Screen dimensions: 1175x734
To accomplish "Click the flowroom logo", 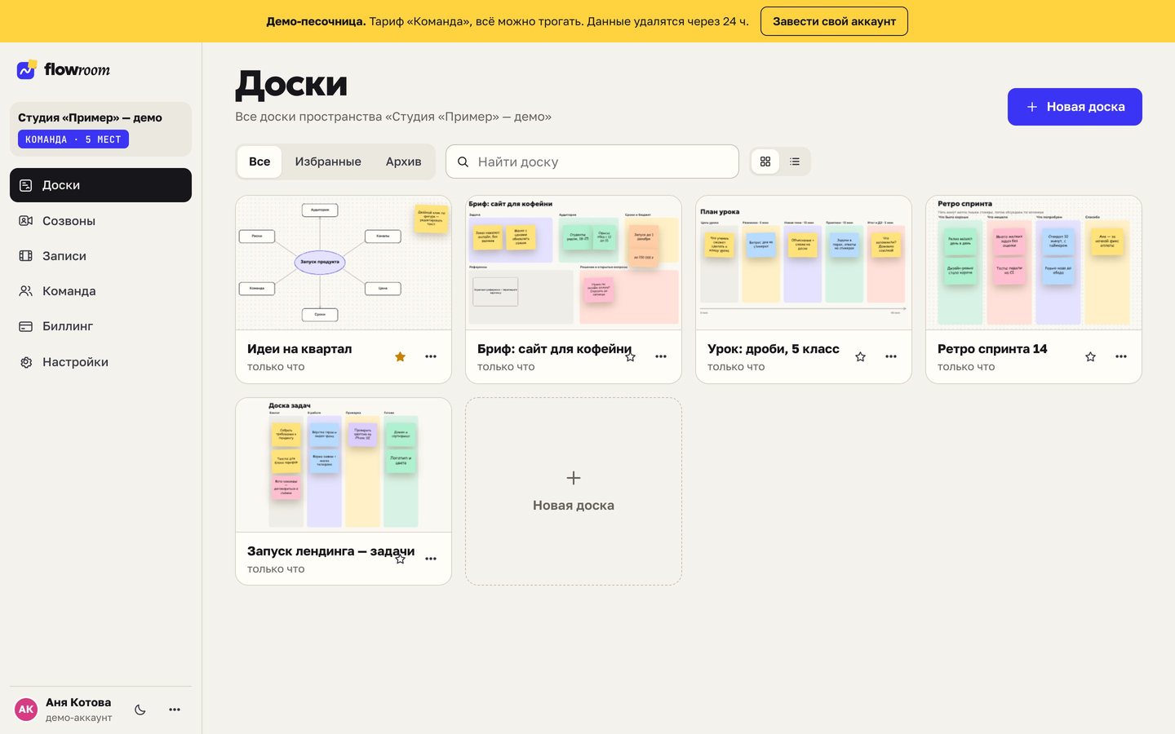I will coord(64,70).
